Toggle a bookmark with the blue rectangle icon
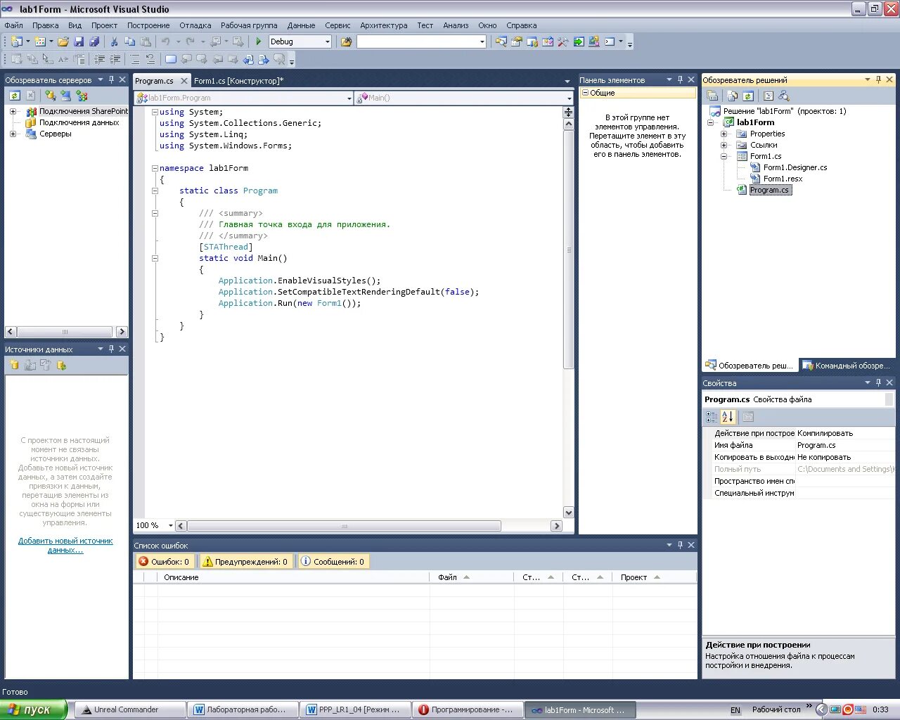 (171, 60)
